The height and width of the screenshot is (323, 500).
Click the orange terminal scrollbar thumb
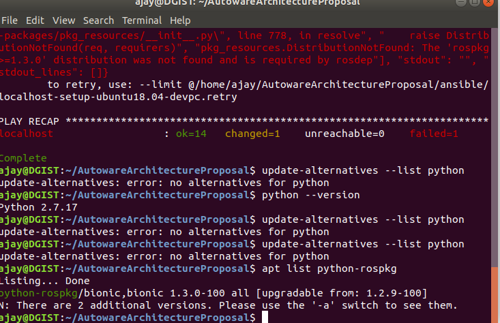click(x=495, y=294)
